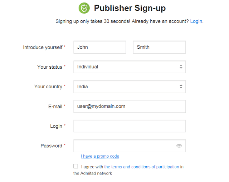Open the India country dropdown
This screenshot has height=182, width=229.
pos(130,87)
